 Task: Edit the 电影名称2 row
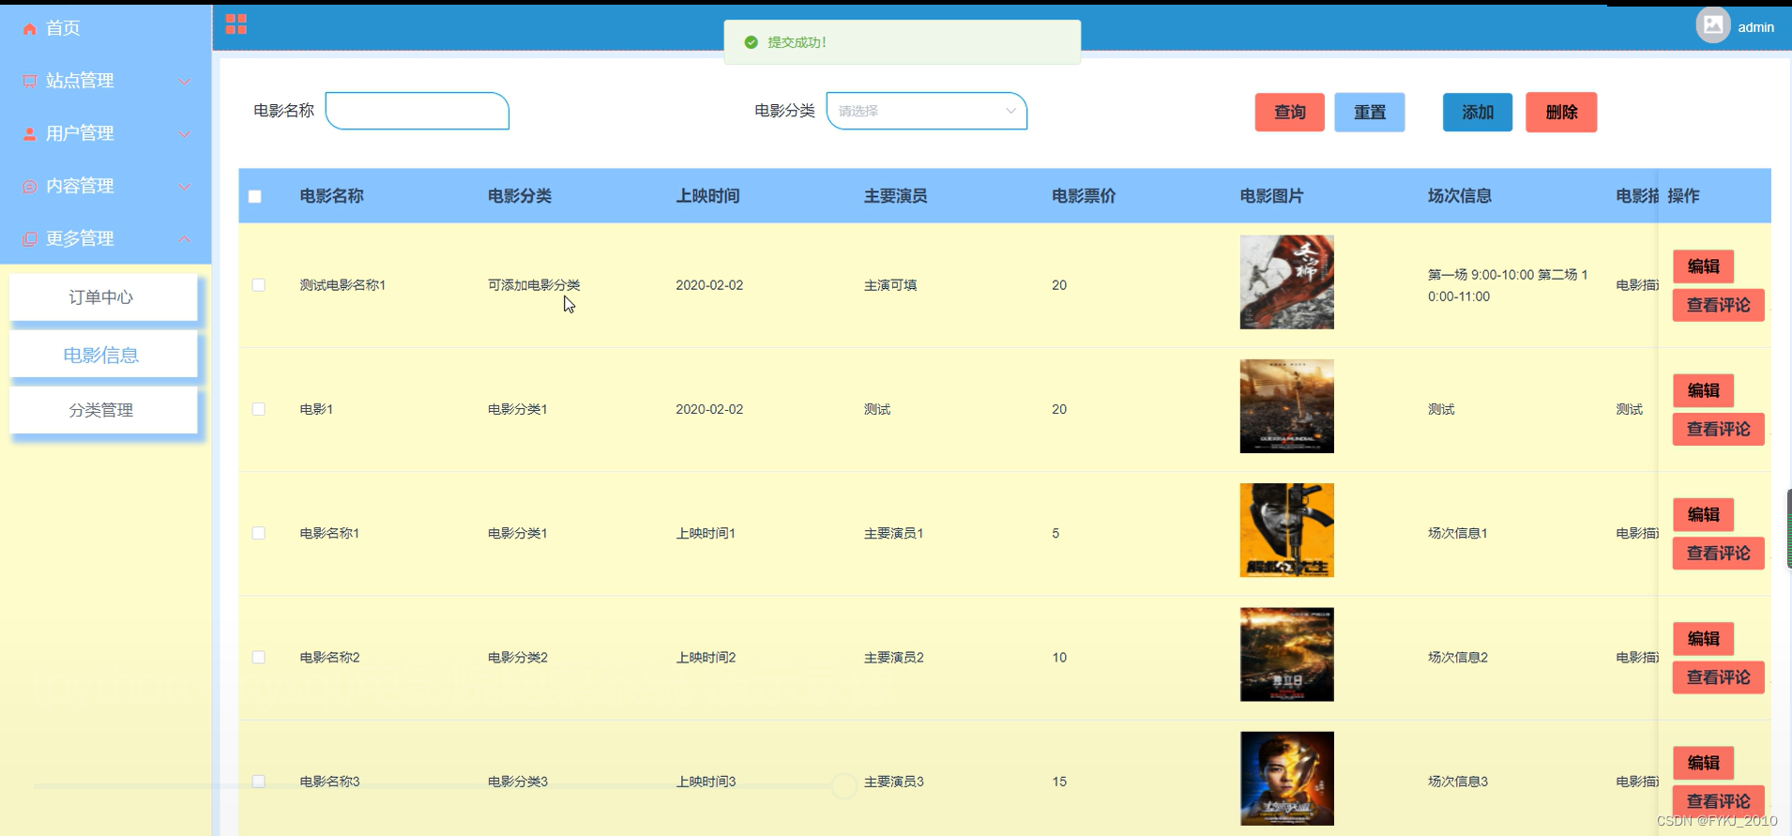(x=1704, y=639)
